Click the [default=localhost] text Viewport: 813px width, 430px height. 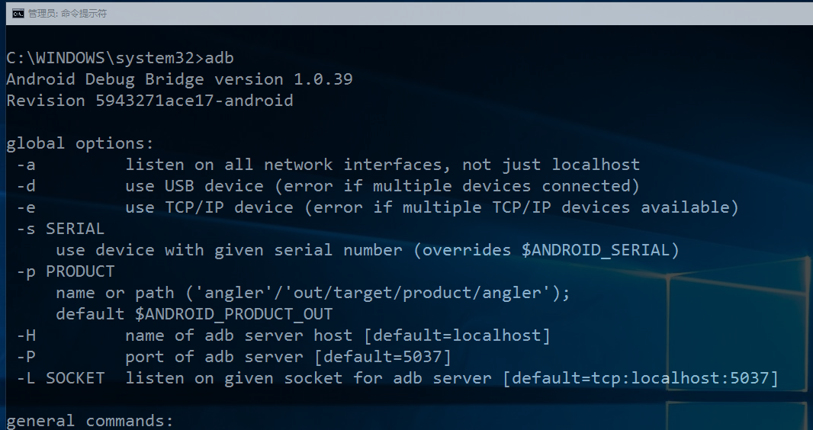point(457,335)
